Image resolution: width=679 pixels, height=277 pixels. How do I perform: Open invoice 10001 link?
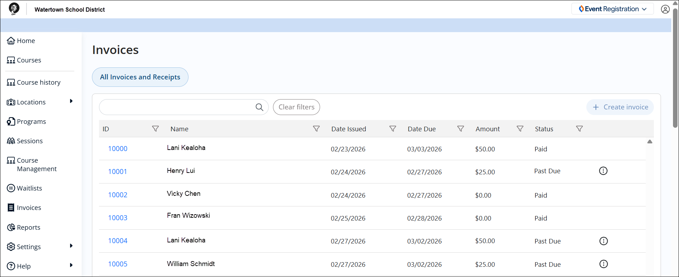117,171
